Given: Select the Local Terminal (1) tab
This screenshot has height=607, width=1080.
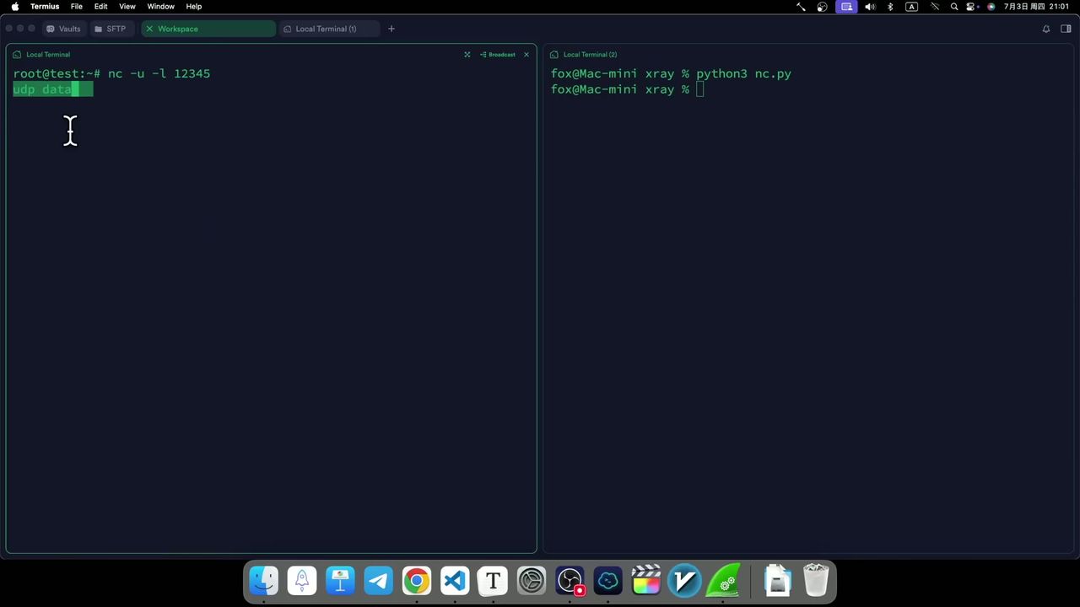Looking at the screenshot, I should 325,29.
